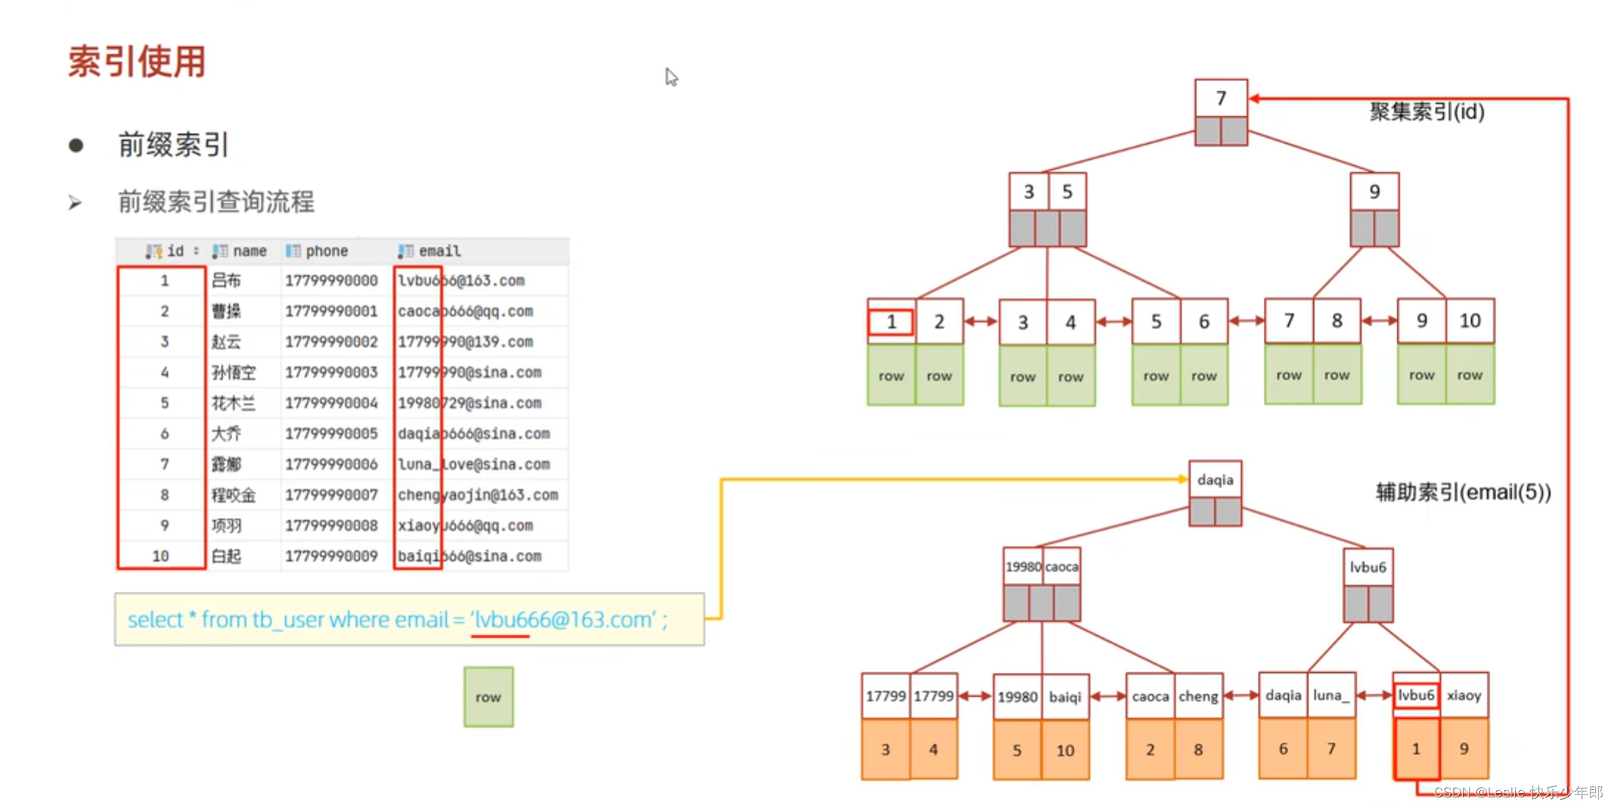
Task: Click the phone column header
Action: coord(326,251)
